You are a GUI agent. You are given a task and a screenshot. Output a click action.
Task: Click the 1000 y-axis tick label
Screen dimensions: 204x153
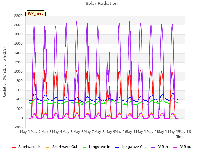[18, 71]
